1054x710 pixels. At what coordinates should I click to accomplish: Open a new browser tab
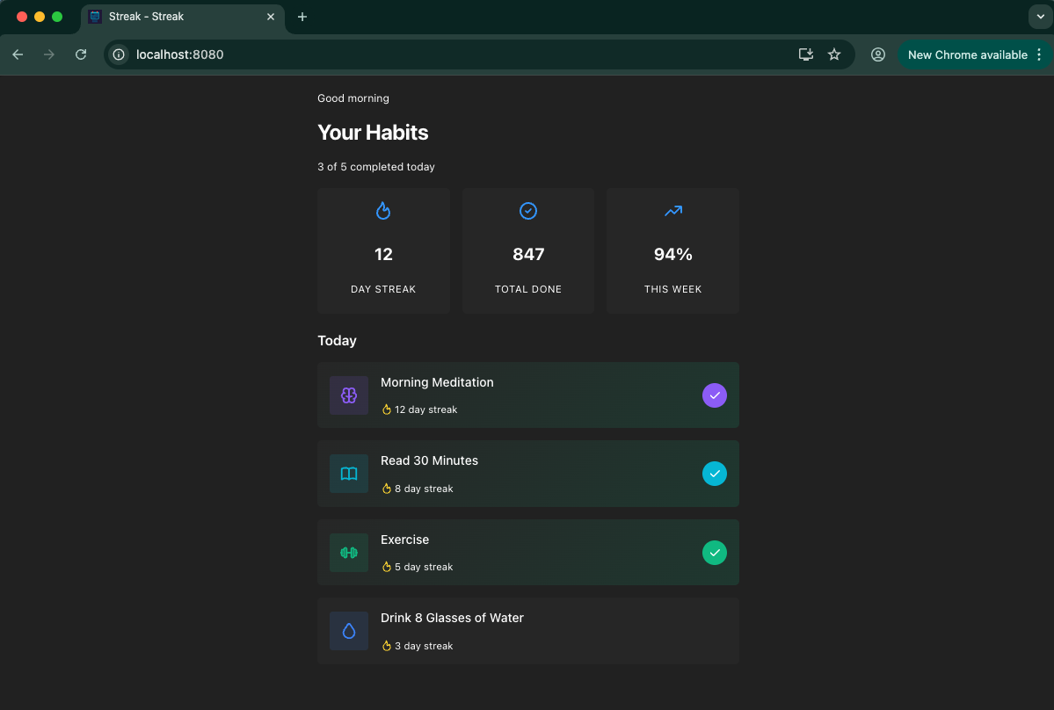click(302, 16)
